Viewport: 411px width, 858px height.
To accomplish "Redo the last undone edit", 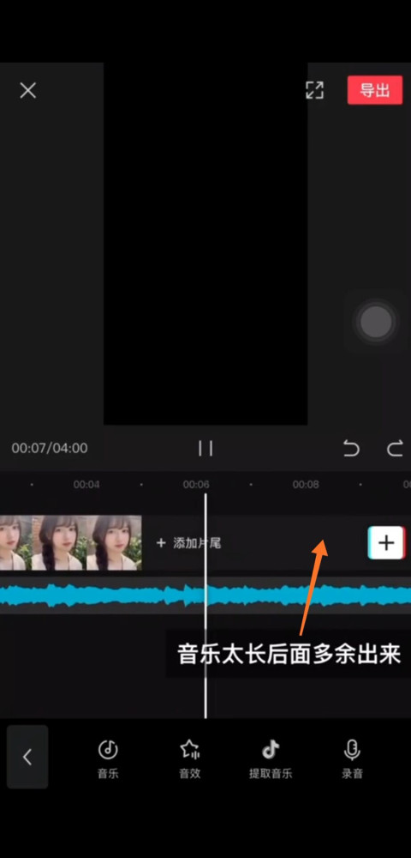I will 394,449.
